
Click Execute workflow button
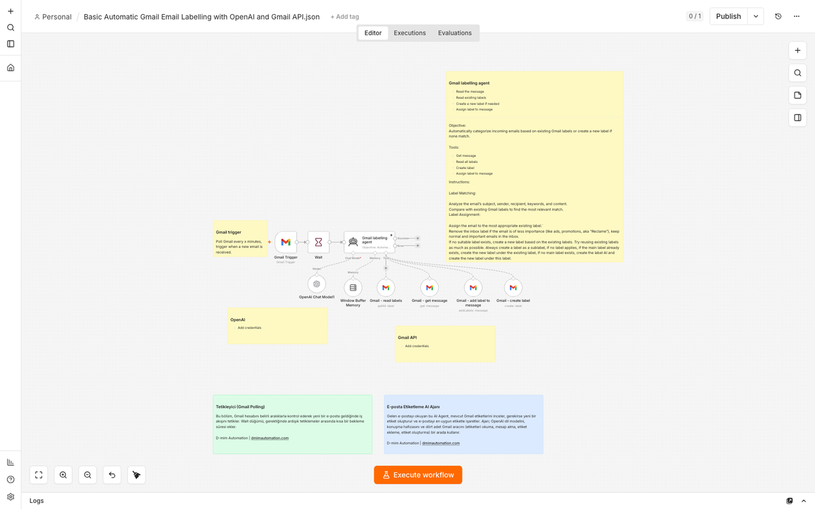coord(418,475)
